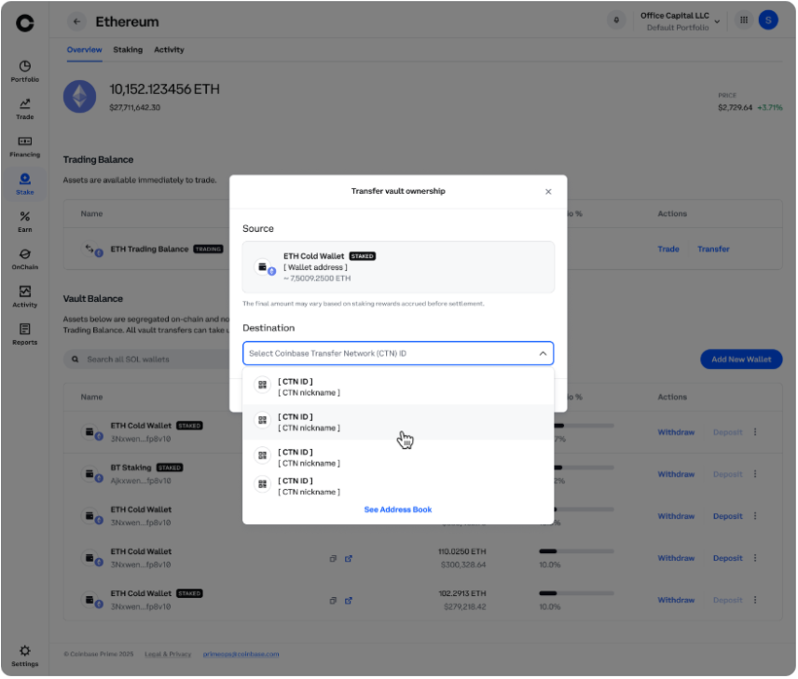The height and width of the screenshot is (679, 798).
Task: Click Trade action for ETH Trading Balance
Action: [x=668, y=250]
